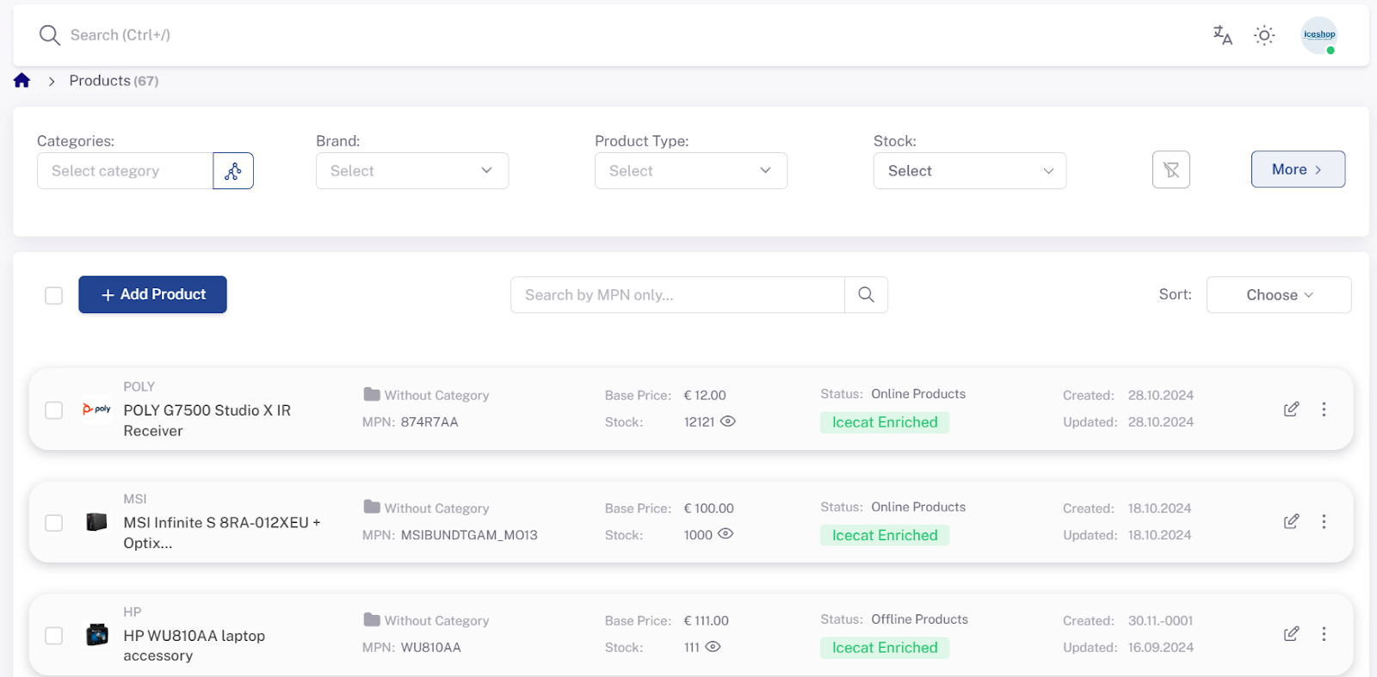Click folder icon of HP product category
1377x677 pixels.
(x=372, y=619)
